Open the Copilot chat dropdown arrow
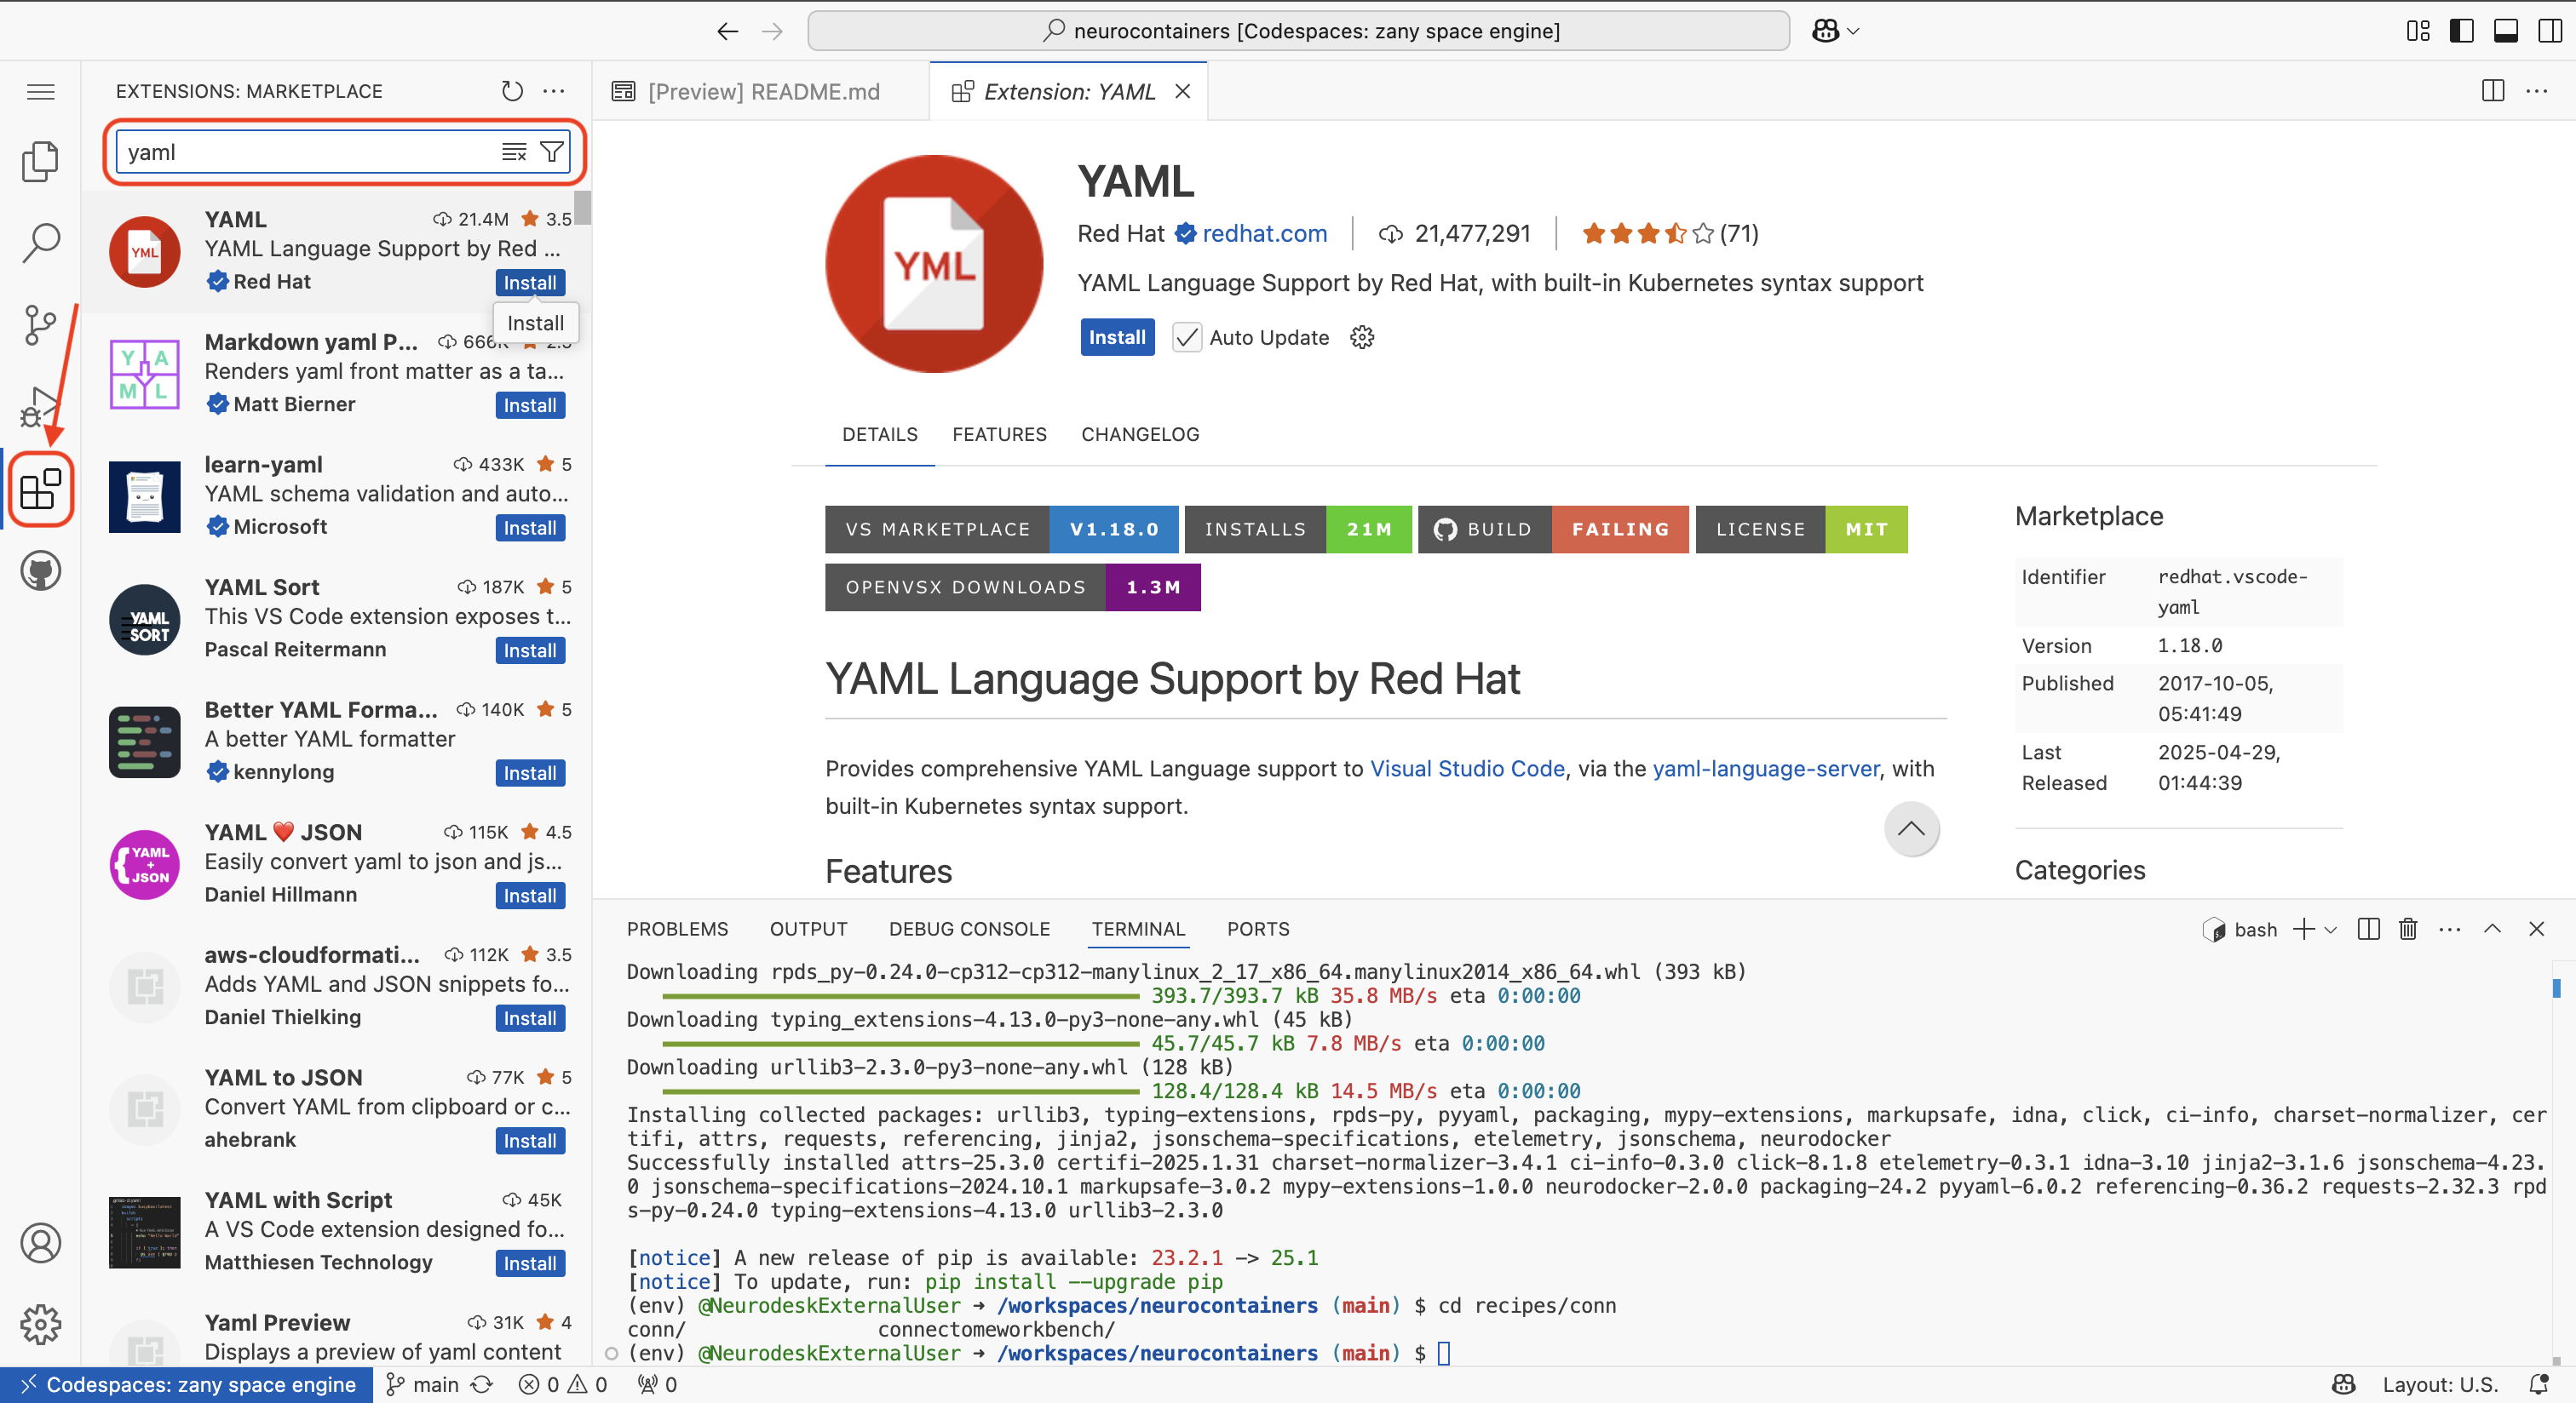The image size is (2576, 1403). coord(1853,31)
